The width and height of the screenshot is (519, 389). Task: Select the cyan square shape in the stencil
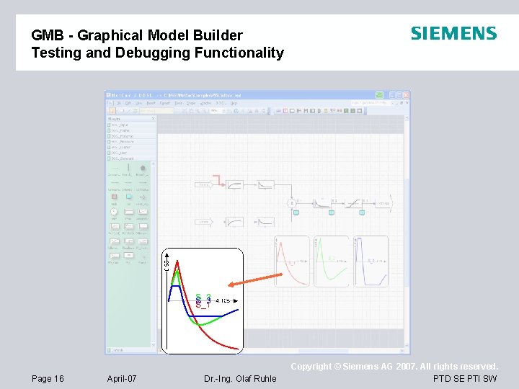tap(129, 197)
